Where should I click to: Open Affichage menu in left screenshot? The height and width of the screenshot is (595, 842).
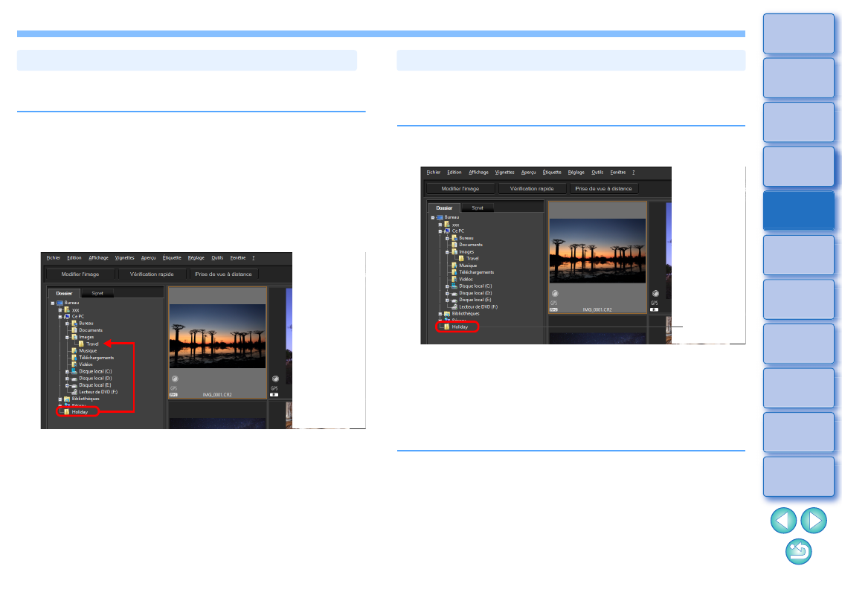point(98,258)
